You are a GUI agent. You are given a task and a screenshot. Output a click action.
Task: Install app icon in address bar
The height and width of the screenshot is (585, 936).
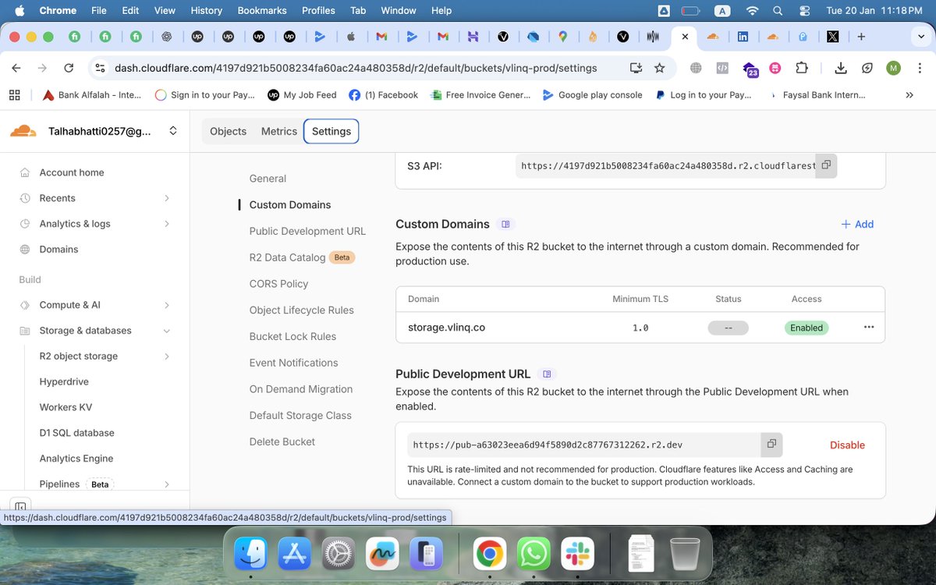pos(636,68)
